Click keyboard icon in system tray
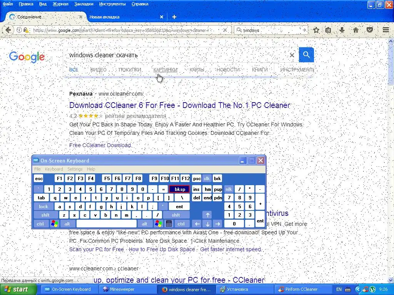The height and width of the screenshot is (295, 394). (x=348, y=290)
